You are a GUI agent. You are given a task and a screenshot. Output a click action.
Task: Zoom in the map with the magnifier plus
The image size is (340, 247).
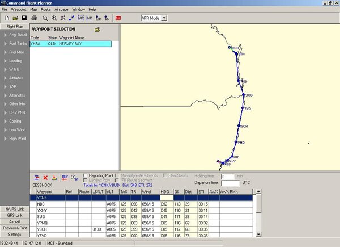(x=54, y=18)
